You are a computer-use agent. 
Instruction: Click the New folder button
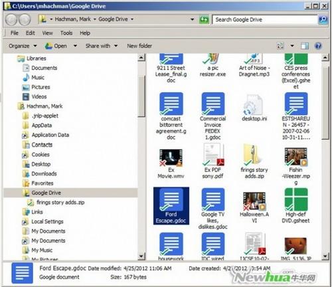[139, 46]
